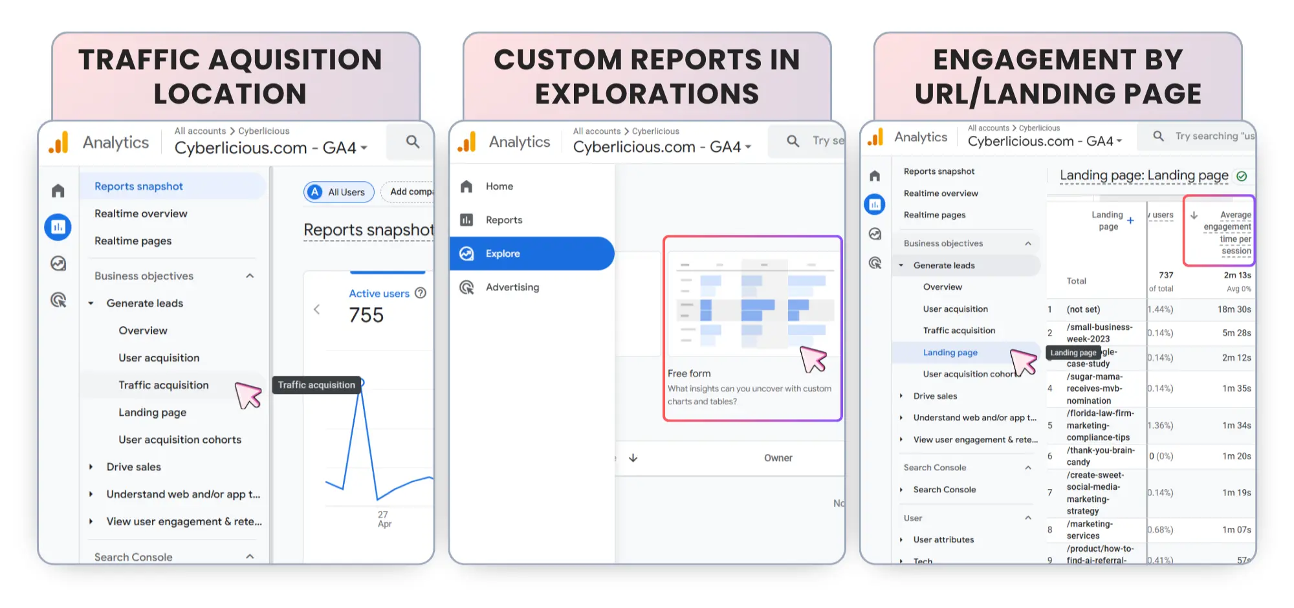The height and width of the screenshot is (608, 1294).
Task: Click the search field in the right panel
Action: (1196, 136)
